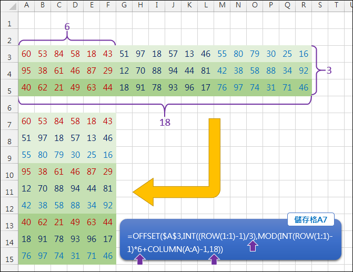Select row 2 header
Viewport: 353px width, 272px height.
pos(9,37)
